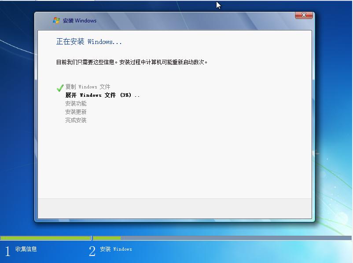
Task: Click the completed step 复制 Windows 文件
Action: pos(88,87)
